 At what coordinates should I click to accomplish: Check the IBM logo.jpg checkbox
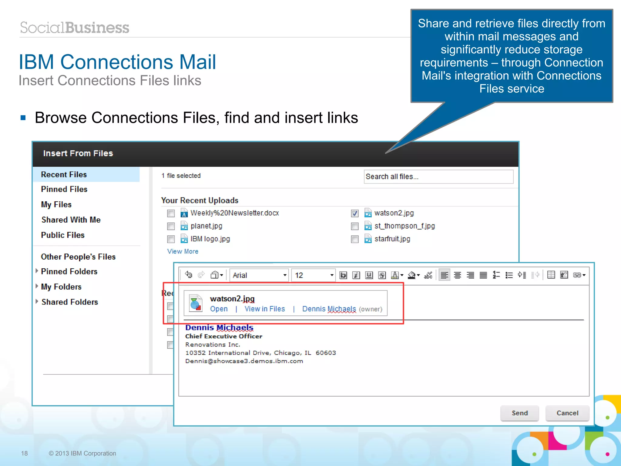point(171,240)
